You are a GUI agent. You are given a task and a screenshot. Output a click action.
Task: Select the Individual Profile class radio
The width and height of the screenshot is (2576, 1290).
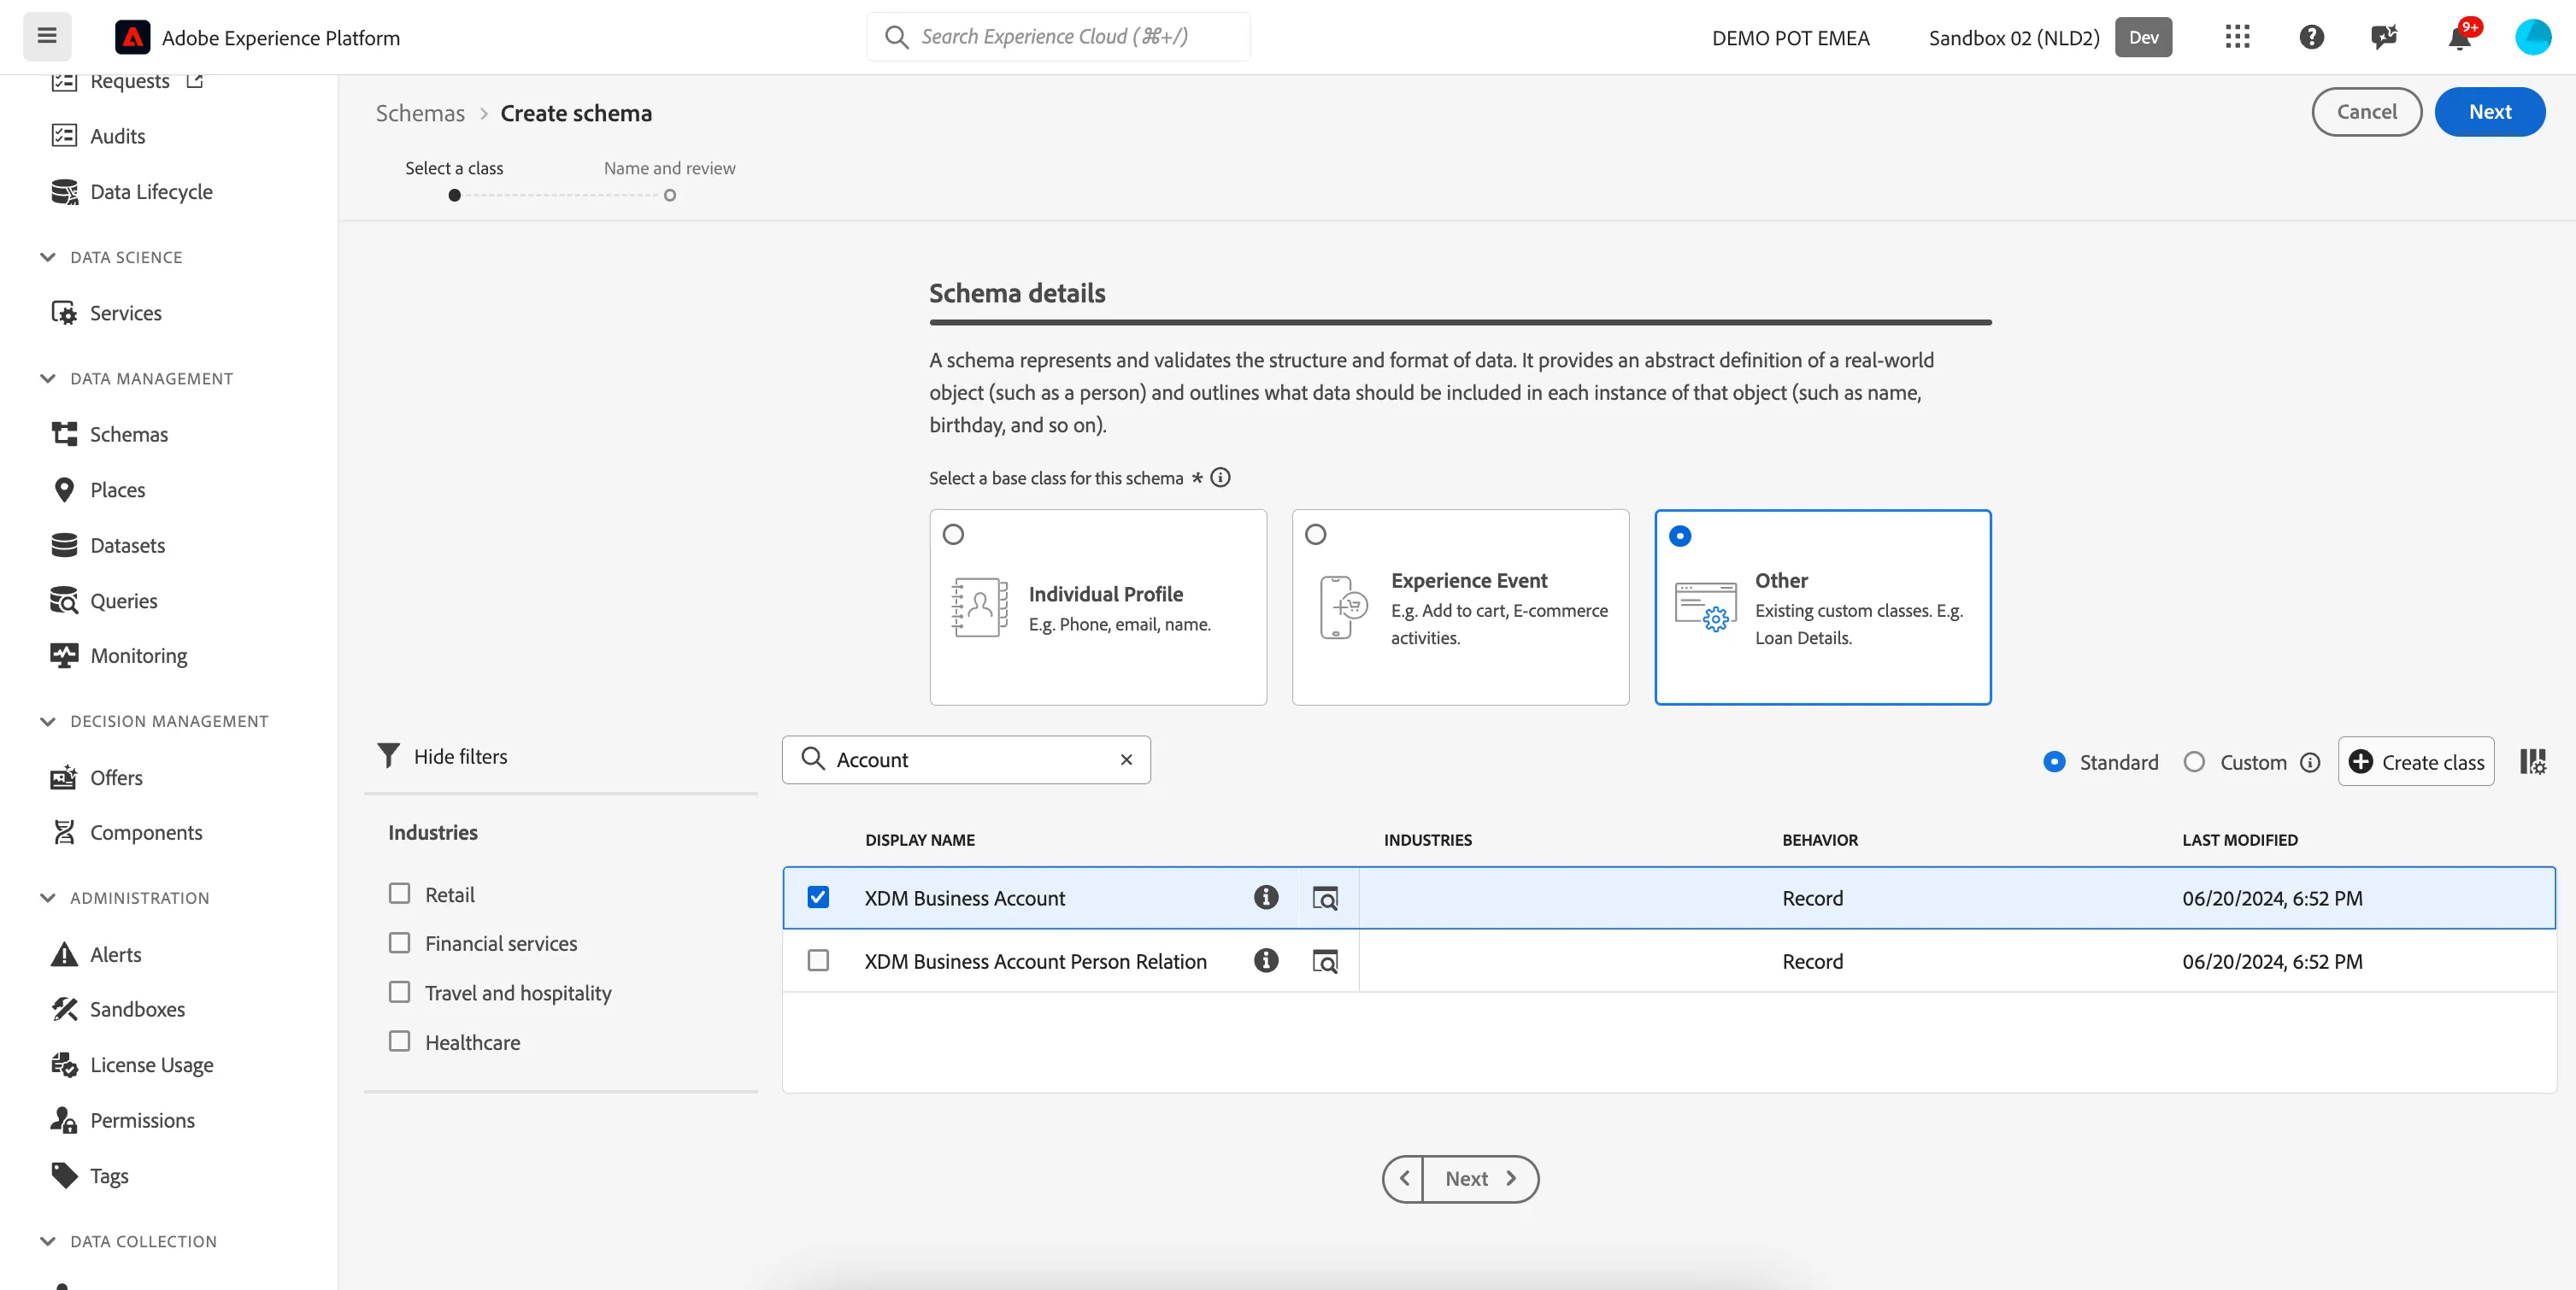click(953, 535)
